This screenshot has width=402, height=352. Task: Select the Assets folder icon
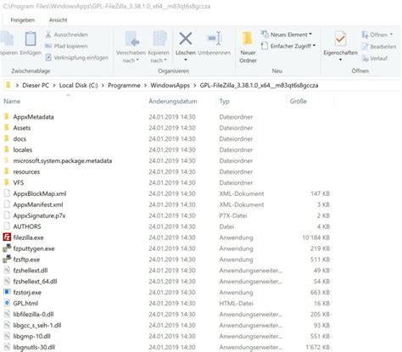pos(7,127)
